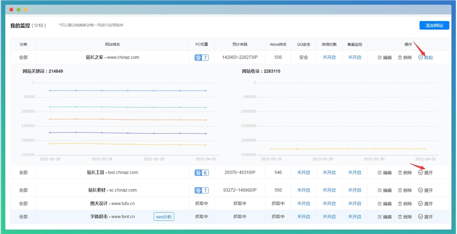Enable 备案监控 for 站长工具 row

tap(354, 172)
